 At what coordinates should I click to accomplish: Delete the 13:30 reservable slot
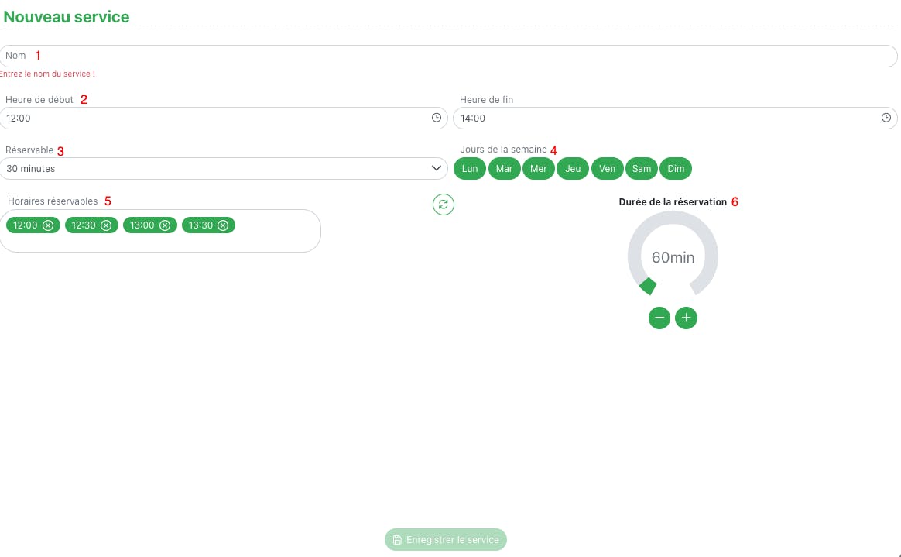point(223,225)
